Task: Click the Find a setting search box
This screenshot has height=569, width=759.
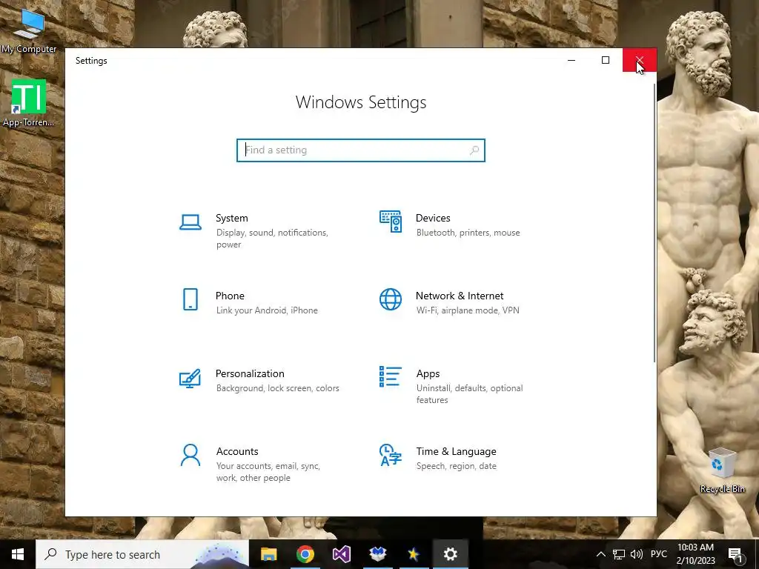Action: coord(361,150)
